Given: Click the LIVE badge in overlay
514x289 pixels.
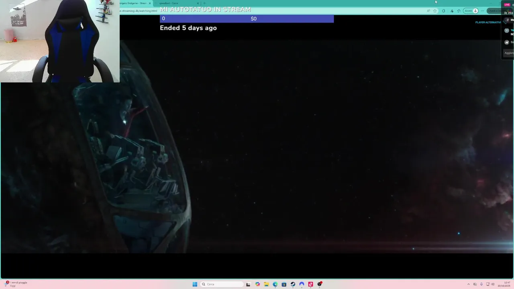Looking at the screenshot, I should (507, 5).
